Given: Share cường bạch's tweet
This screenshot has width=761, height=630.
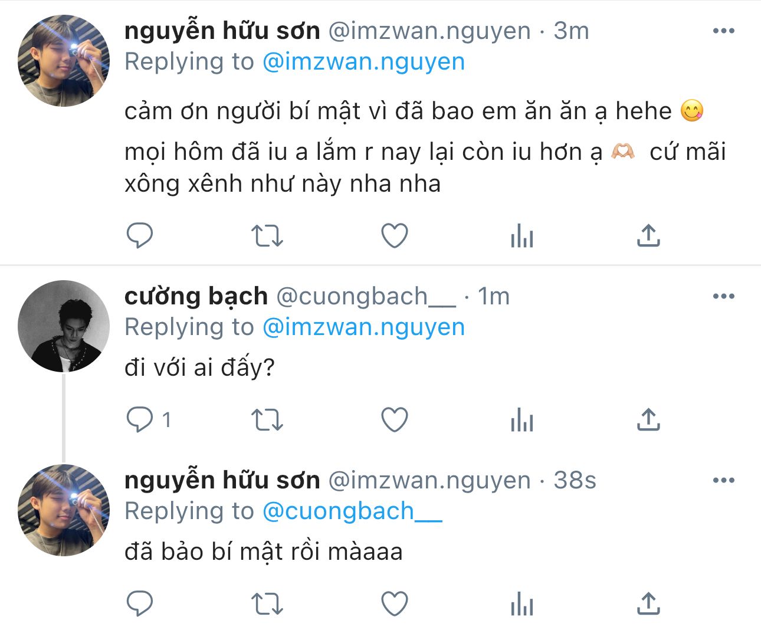Looking at the screenshot, I should [x=648, y=420].
